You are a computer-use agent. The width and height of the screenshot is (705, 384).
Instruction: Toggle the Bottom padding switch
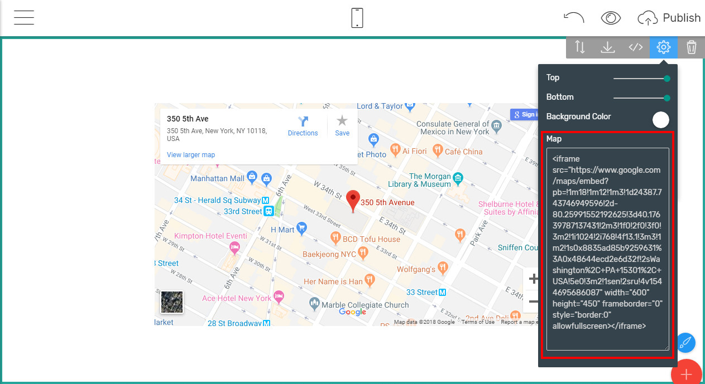click(x=668, y=97)
